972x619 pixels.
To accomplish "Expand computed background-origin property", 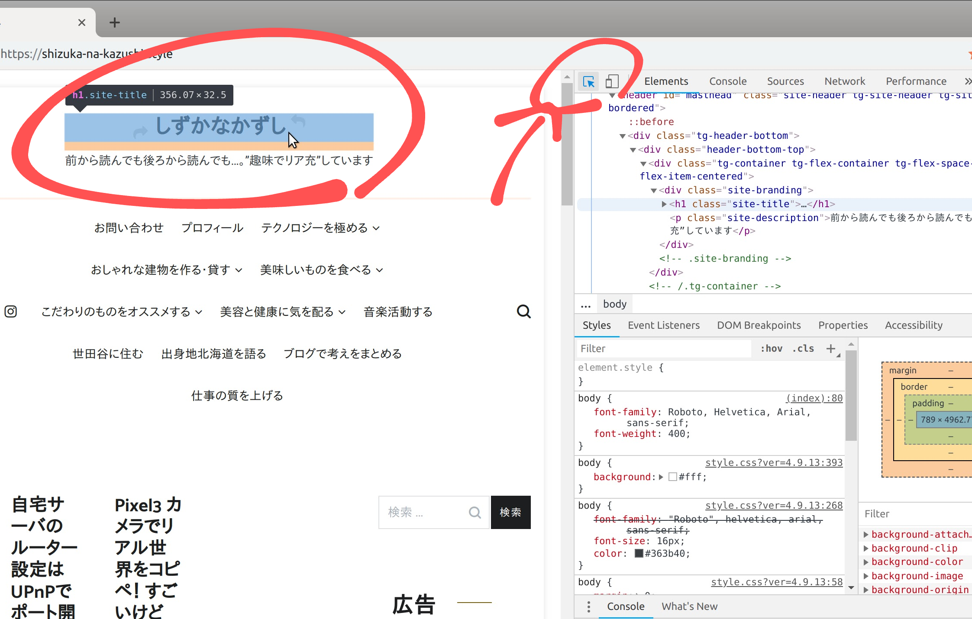I will point(866,590).
